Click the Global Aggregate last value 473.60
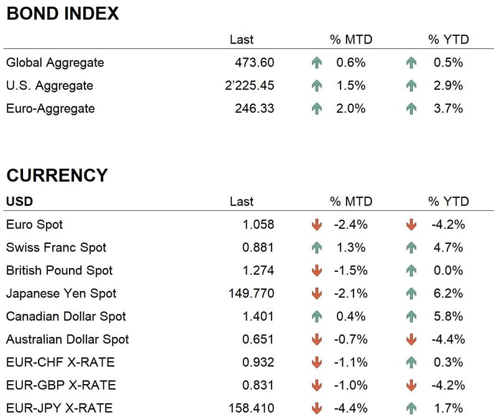This screenshot has width=494, height=420. 254,63
